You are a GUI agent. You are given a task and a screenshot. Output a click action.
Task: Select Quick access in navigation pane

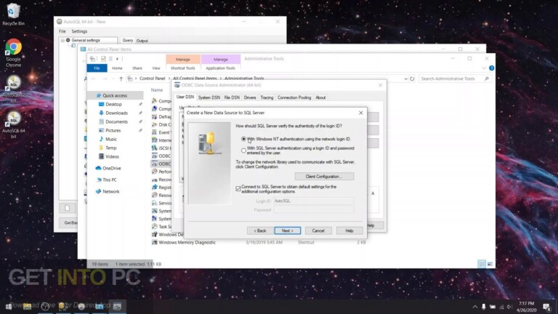(x=115, y=95)
